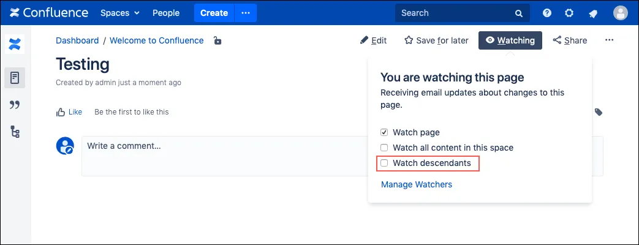This screenshot has height=245, width=639.
Task: Open the People menu item
Action: click(166, 13)
